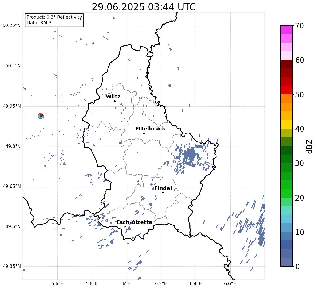This screenshot has width=316, height=289.
Task: Click the light blue colorbar segment above 10
Action: point(286,228)
